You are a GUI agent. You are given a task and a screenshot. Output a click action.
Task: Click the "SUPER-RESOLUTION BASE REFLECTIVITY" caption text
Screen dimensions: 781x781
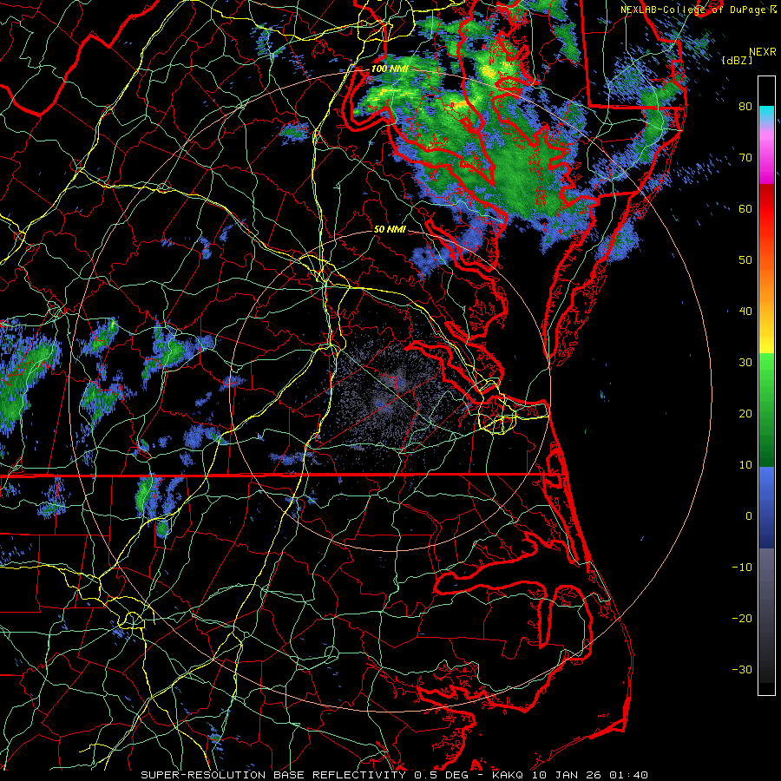point(273,775)
